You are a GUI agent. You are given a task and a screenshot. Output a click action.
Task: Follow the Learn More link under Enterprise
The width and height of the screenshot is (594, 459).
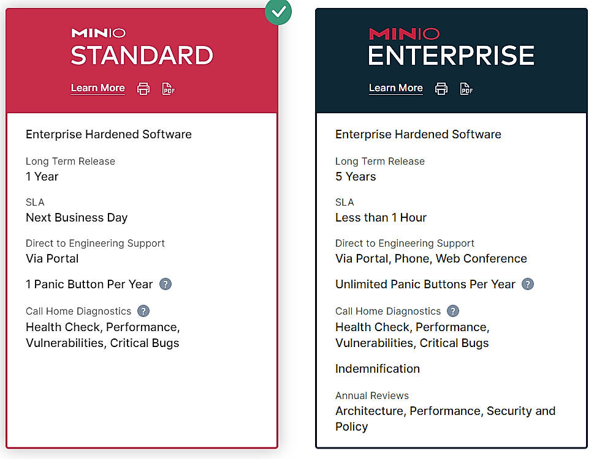coord(395,88)
